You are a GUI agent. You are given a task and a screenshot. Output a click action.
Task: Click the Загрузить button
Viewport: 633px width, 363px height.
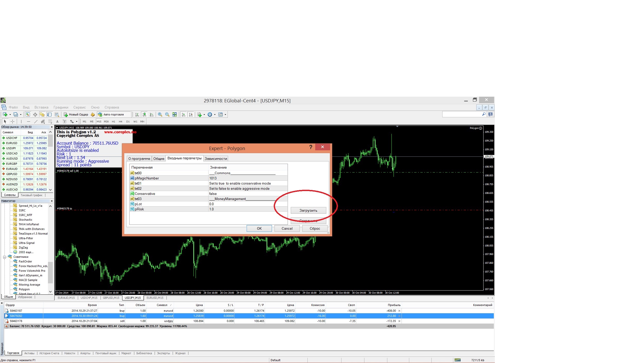pos(308,210)
